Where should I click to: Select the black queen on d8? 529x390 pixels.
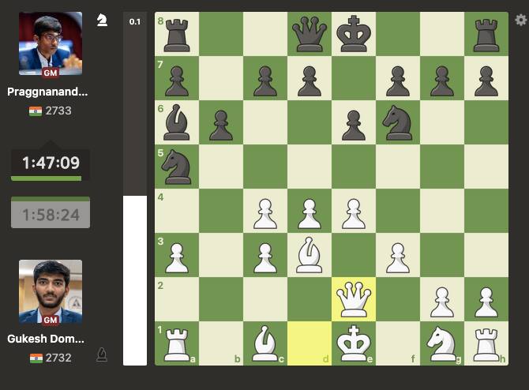(x=309, y=35)
